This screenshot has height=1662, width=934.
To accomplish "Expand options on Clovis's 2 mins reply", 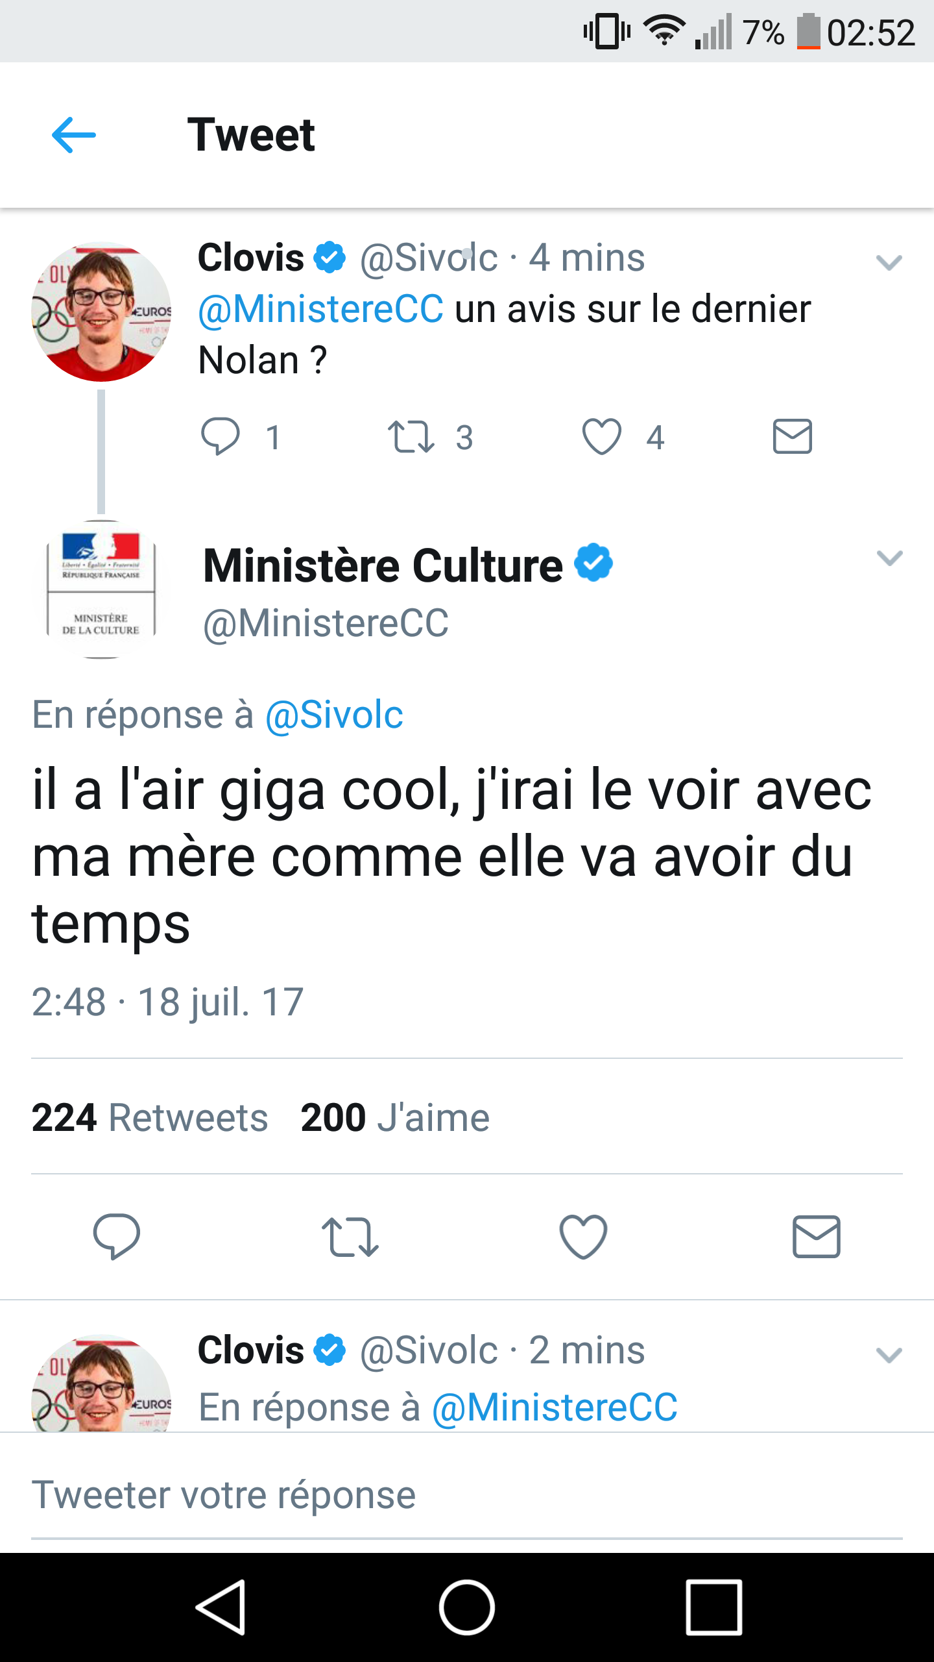I will pyautogui.click(x=889, y=1355).
